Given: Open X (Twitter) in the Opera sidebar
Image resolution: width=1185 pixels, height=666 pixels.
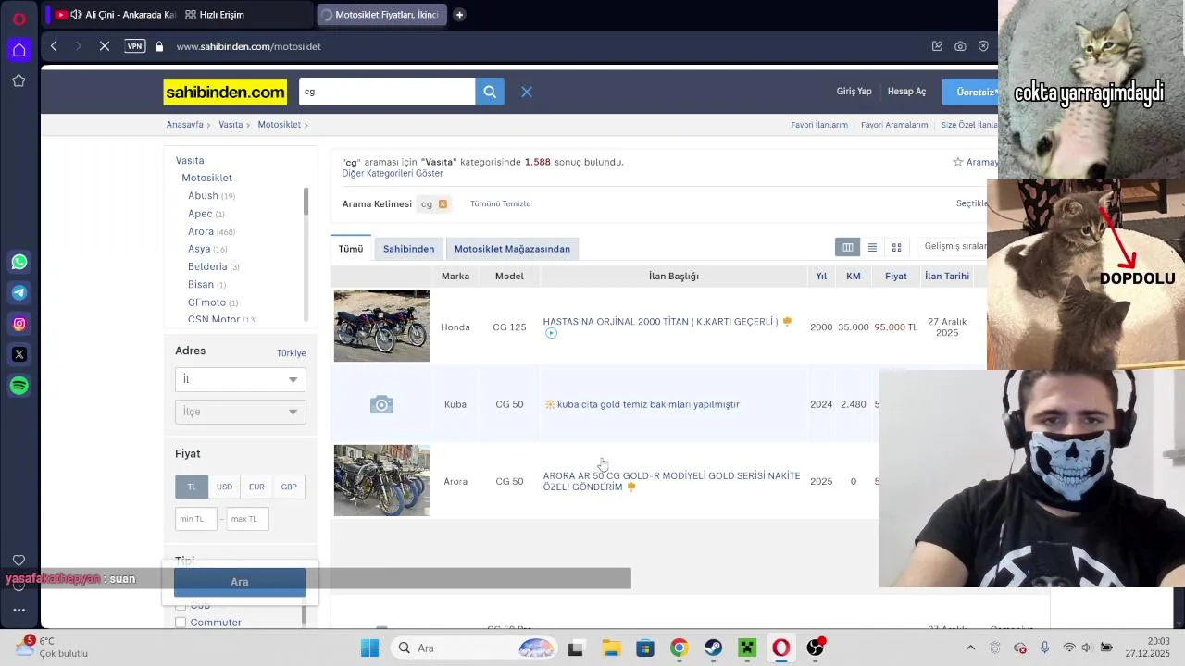Looking at the screenshot, I should tap(19, 354).
